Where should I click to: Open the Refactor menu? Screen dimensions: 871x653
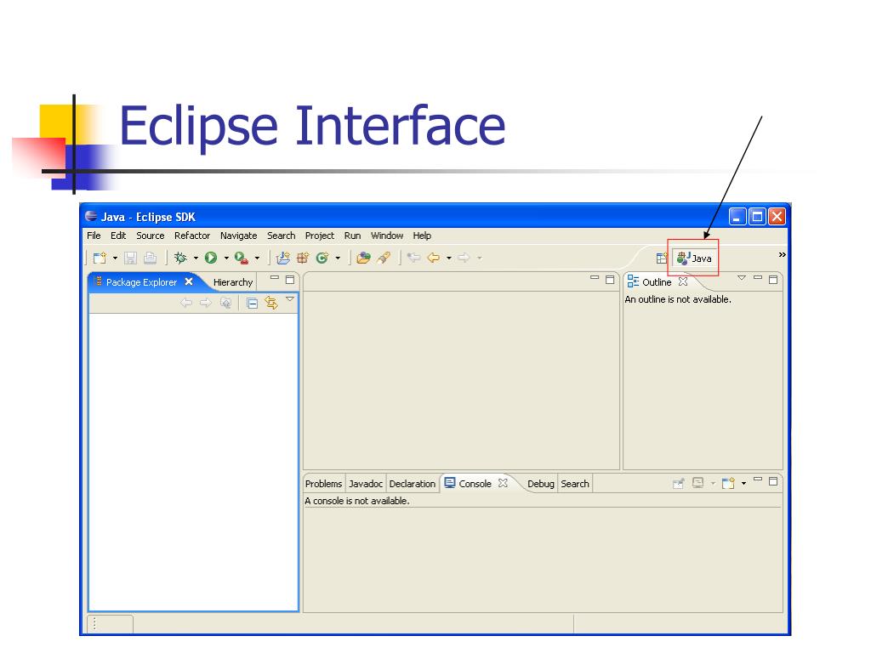(x=192, y=236)
